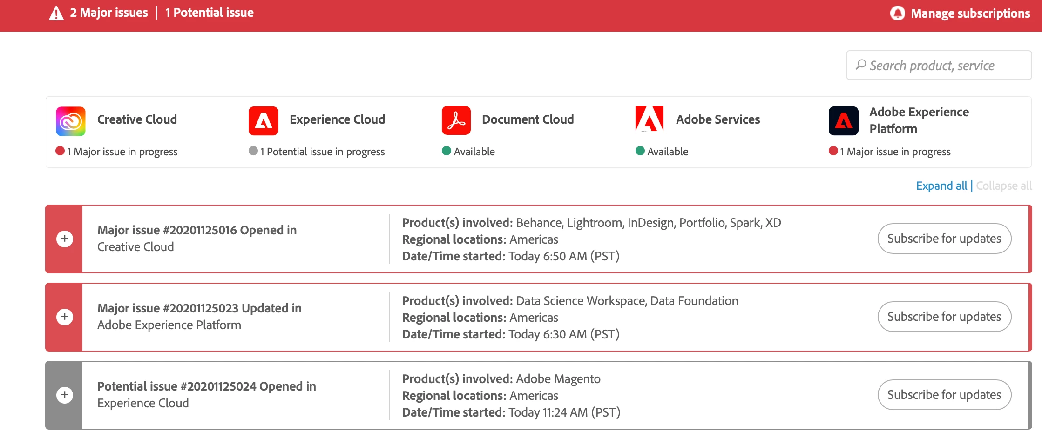
Task: Click the Document Cloud Acrobat logo
Action: coord(456,120)
